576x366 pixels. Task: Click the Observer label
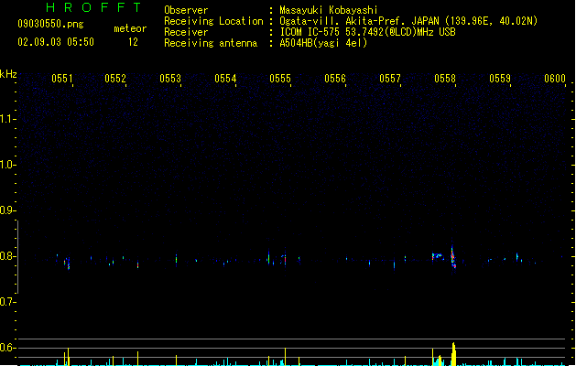[186, 10]
